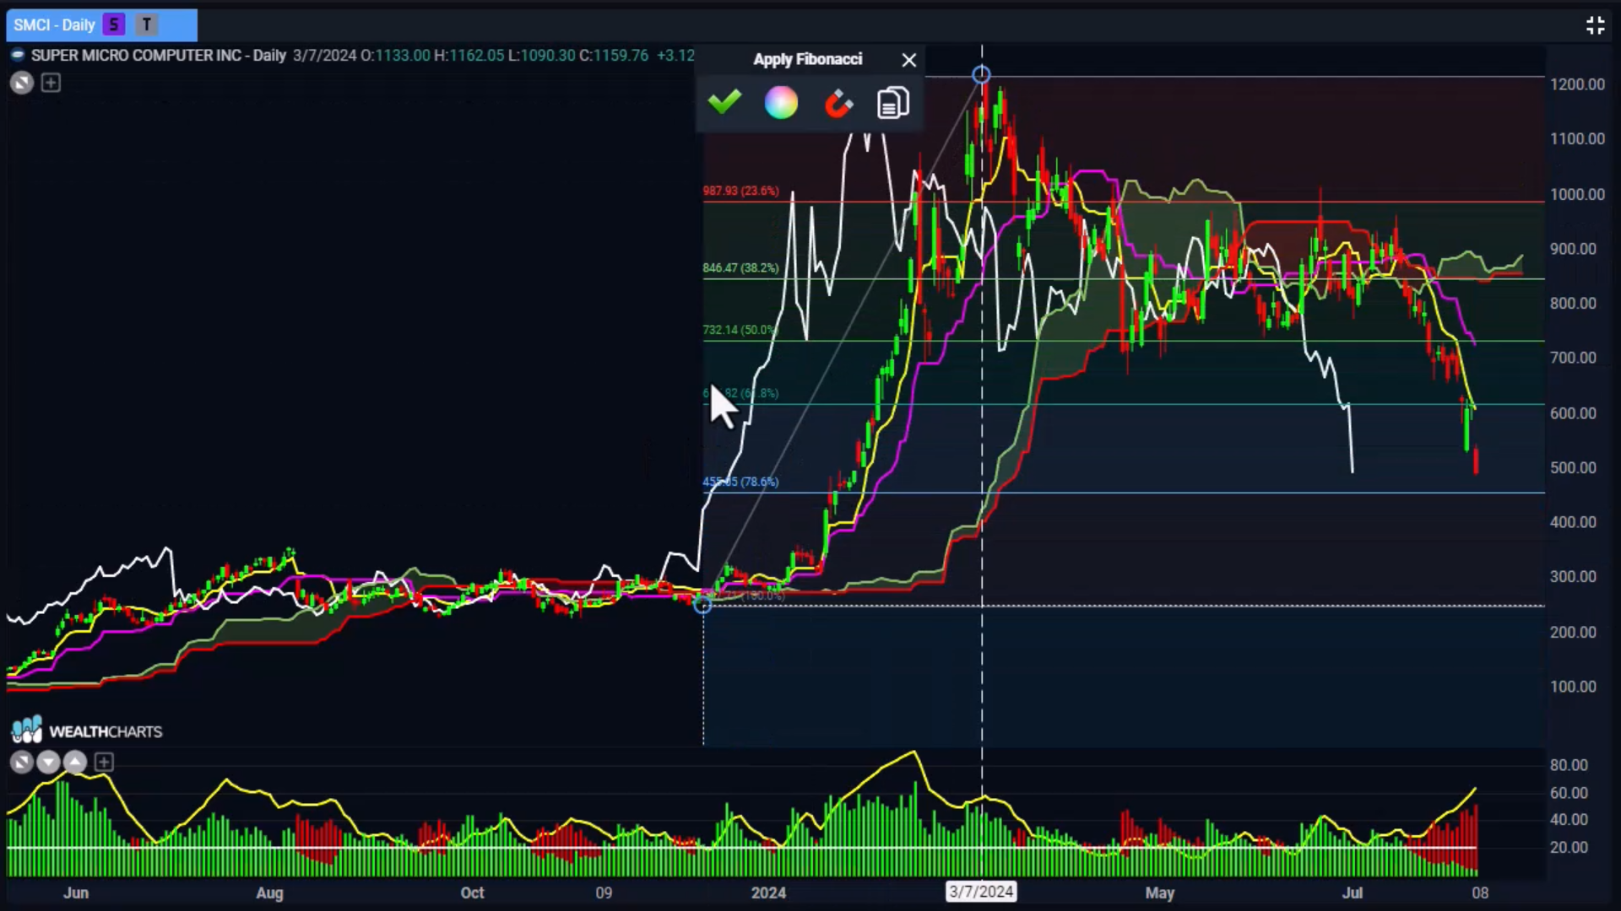Viewport: 1621px width, 911px height.
Task: Click the 600.00 price axis label
Action: point(1573,413)
